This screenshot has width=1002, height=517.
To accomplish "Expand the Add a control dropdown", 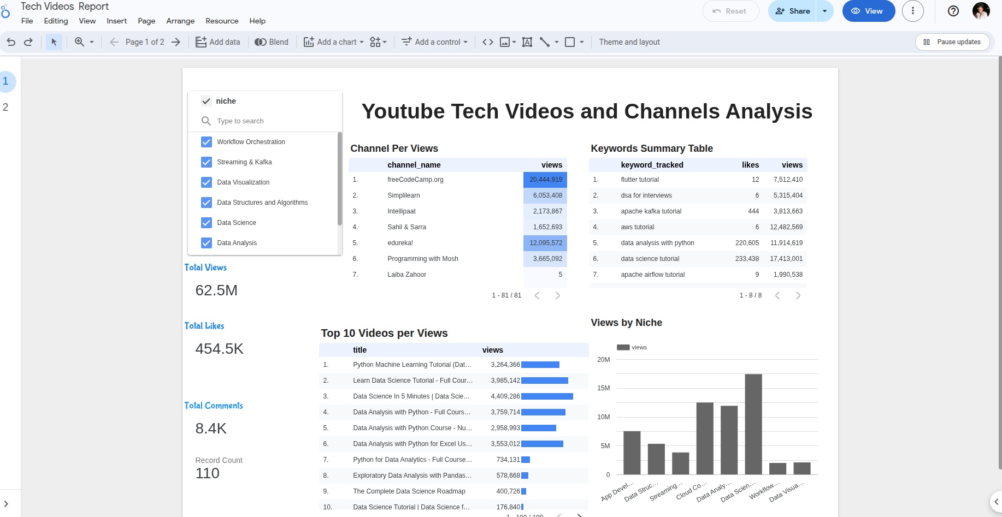I will coord(465,42).
